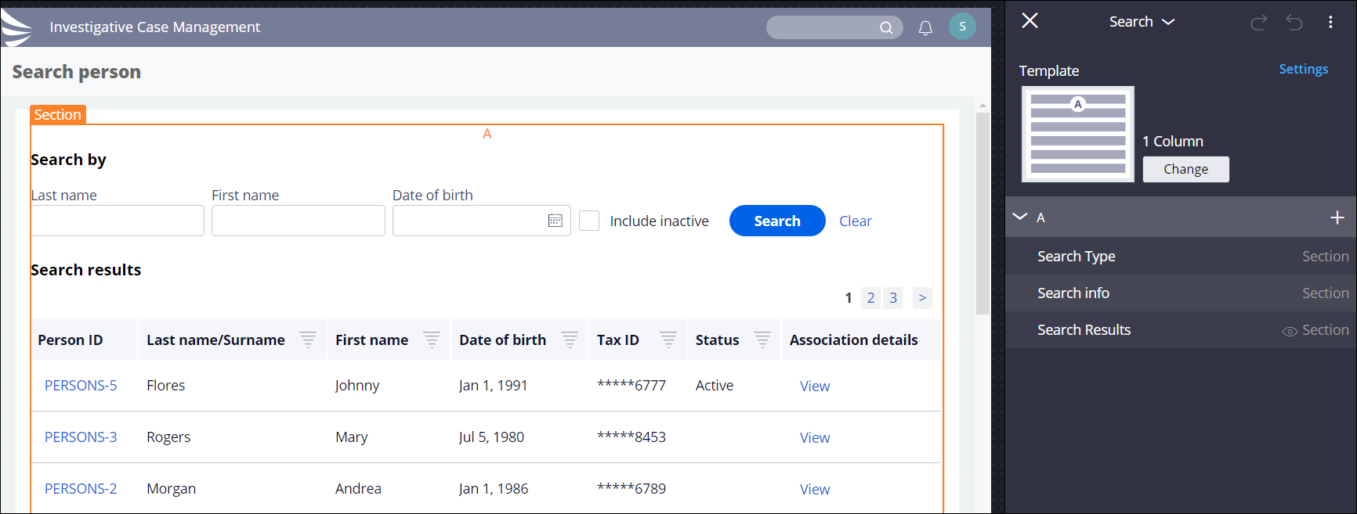The height and width of the screenshot is (514, 1357).
Task: Add item to region A with plus
Action: pos(1337,217)
